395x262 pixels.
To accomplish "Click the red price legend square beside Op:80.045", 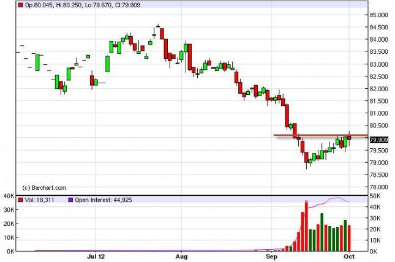I will (x=21, y=5).
